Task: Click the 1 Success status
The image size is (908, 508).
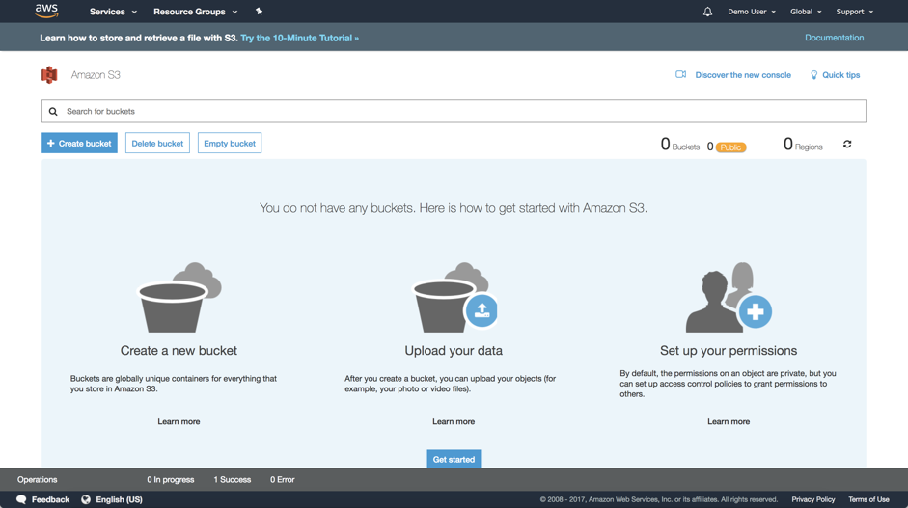Action: pos(233,480)
